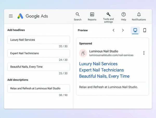Click preview description Relax and Refresh text
Screen dimensions: 156x118
point(108,87)
